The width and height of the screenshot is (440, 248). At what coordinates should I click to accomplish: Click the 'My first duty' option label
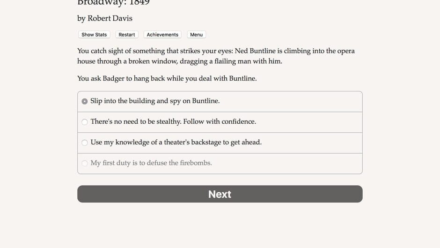(x=151, y=163)
